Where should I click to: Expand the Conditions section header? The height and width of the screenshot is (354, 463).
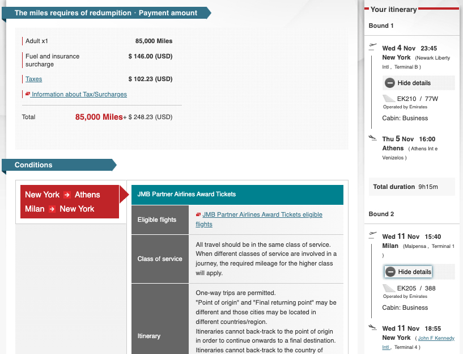click(34, 165)
